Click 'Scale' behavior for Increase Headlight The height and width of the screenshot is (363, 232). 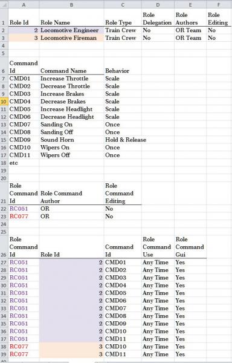tap(123, 109)
